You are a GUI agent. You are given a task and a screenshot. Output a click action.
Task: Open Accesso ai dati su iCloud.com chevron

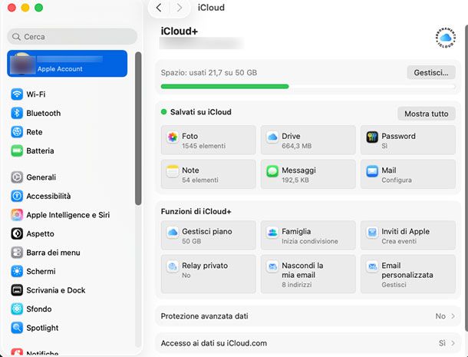453,343
